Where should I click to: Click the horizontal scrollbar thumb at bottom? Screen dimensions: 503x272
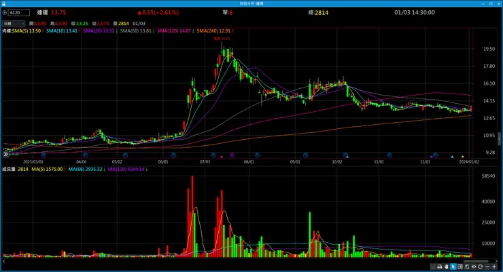475,261
